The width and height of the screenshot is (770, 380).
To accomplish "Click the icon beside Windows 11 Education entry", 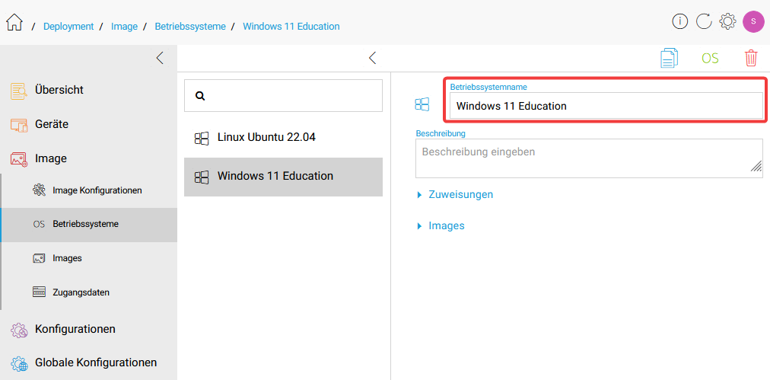I will coord(202,177).
